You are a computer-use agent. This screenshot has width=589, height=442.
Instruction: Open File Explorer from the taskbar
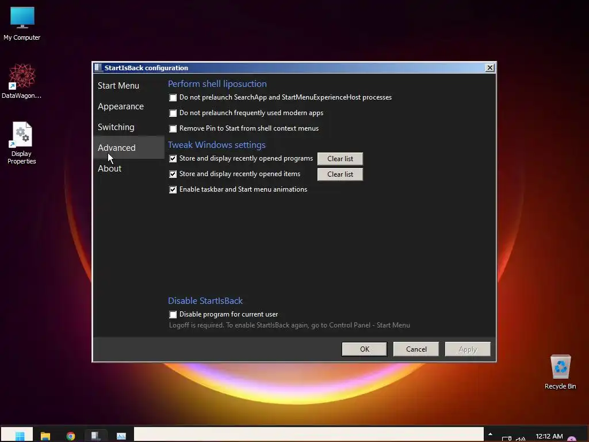click(45, 436)
